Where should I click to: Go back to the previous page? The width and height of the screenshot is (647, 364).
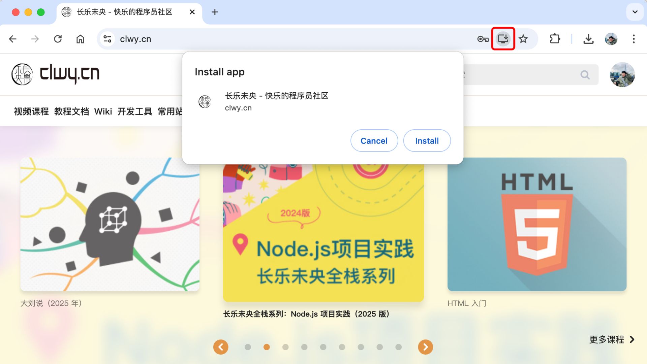click(x=13, y=39)
